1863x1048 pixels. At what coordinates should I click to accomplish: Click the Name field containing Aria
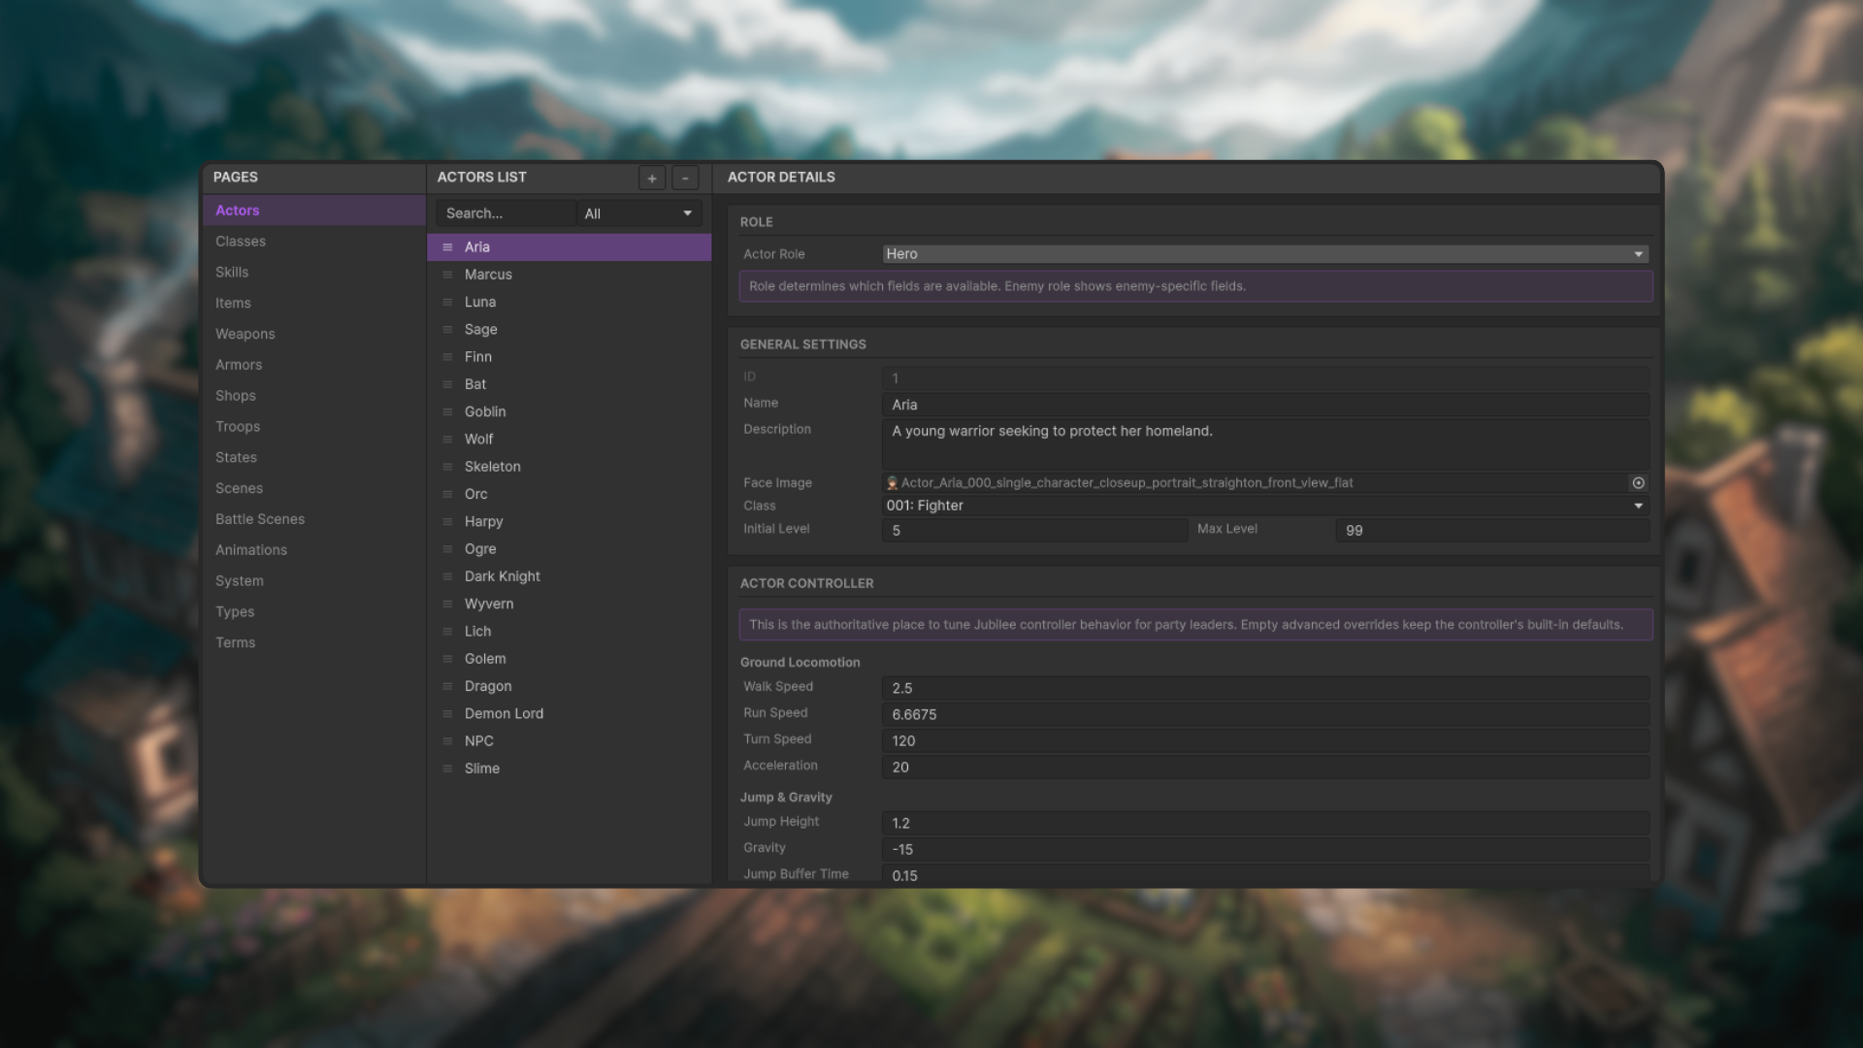point(1265,405)
